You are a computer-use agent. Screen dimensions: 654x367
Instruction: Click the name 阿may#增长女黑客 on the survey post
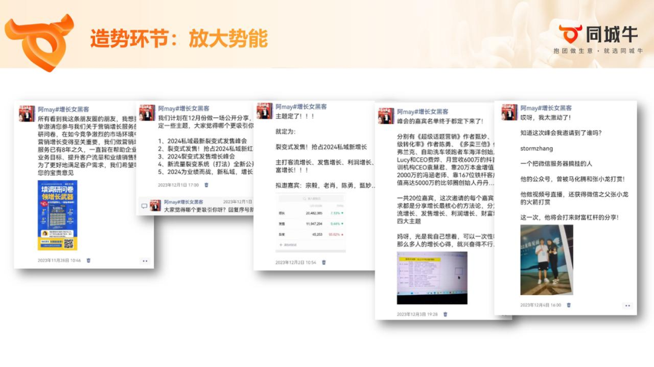(x=64, y=109)
